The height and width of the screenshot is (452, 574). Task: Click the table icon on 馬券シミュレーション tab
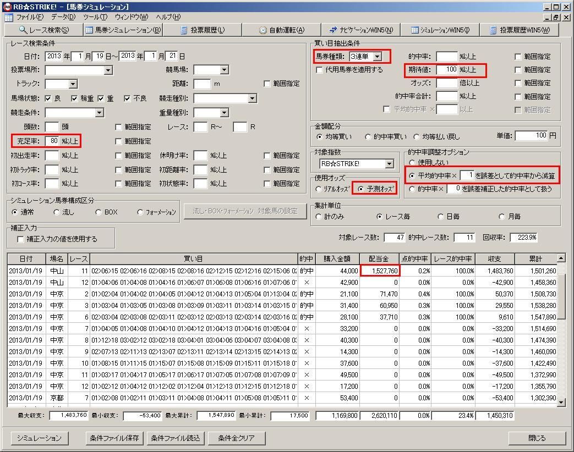pyautogui.click(x=89, y=30)
